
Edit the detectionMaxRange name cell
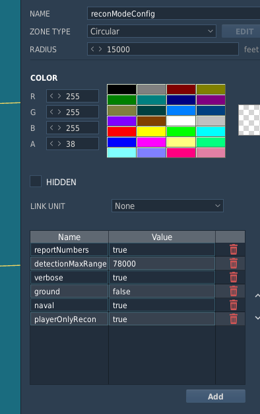click(x=69, y=263)
